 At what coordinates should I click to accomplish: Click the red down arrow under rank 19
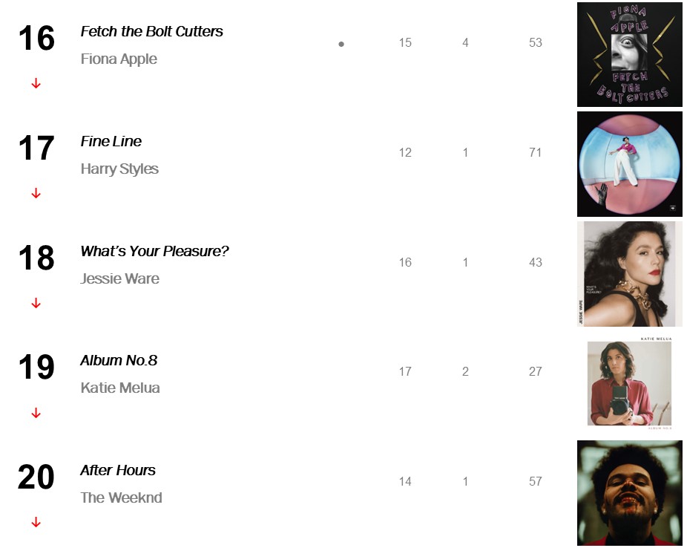36,414
